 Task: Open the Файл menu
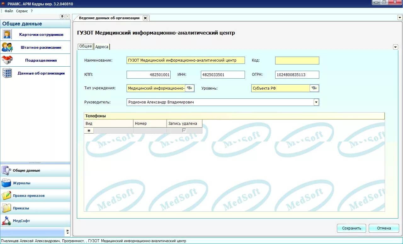pyautogui.click(x=9, y=11)
